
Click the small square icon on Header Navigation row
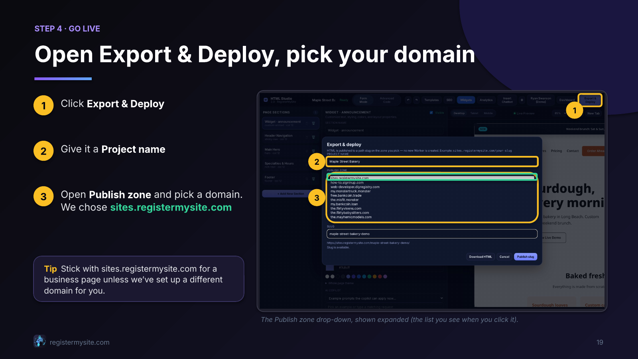(x=307, y=137)
